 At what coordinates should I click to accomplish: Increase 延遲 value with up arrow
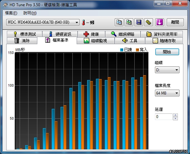(x=175, y=115)
